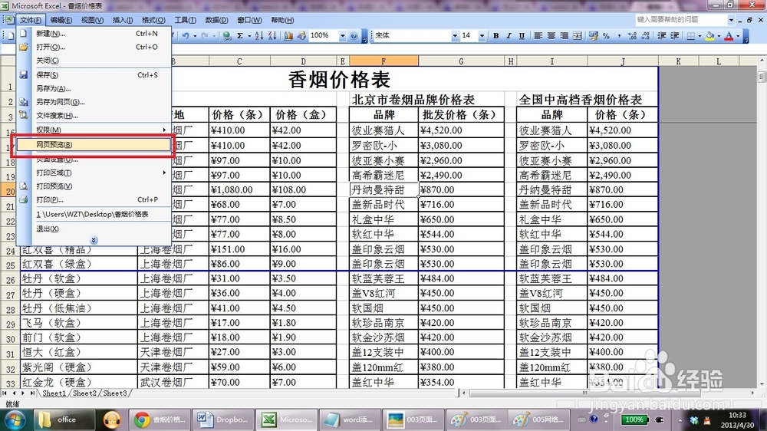Click the horizontal scrollbar thumb
Screen dimensions: 767x431
(x=584, y=393)
